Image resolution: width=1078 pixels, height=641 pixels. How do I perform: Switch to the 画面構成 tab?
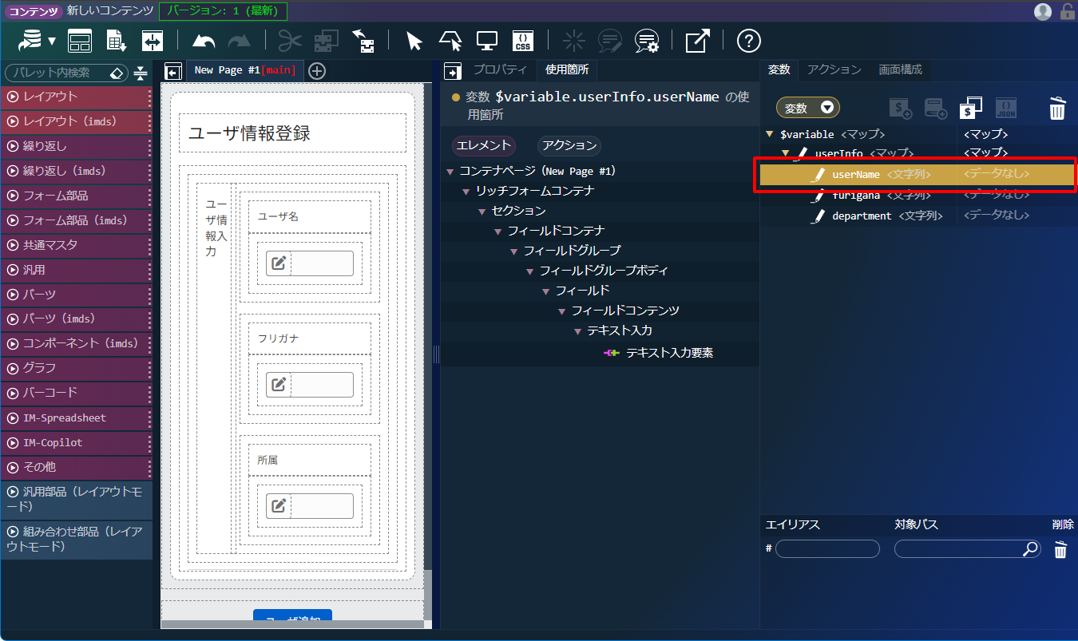coord(900,69)
